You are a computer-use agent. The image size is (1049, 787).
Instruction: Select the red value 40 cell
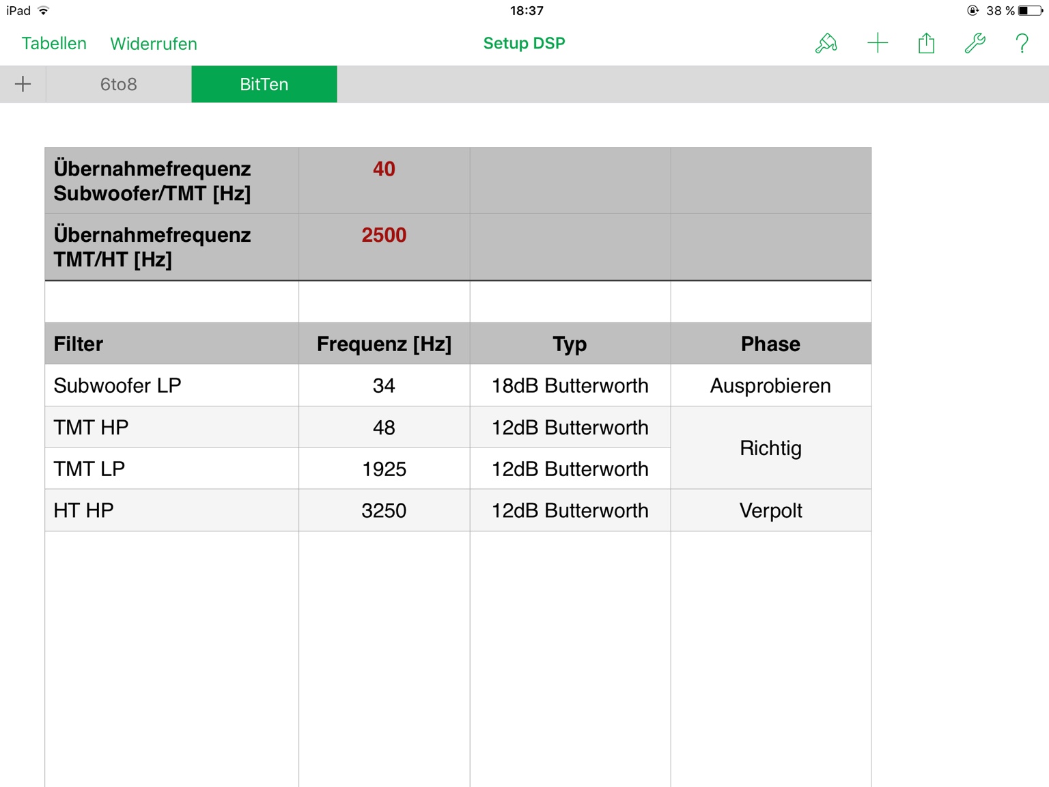coord(384,180)
